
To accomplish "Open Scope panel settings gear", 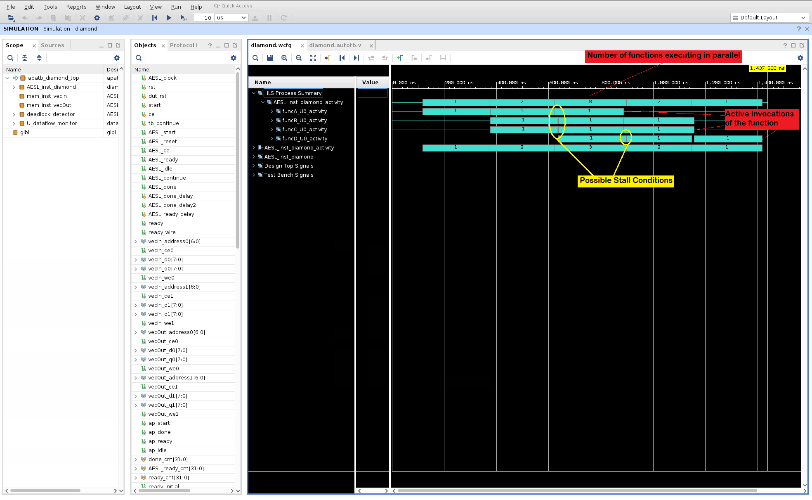I will pos(117,58).
